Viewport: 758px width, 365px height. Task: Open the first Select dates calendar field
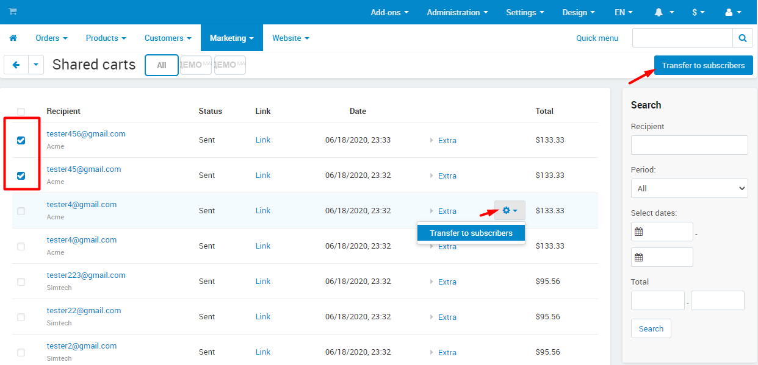click(662, 232)
